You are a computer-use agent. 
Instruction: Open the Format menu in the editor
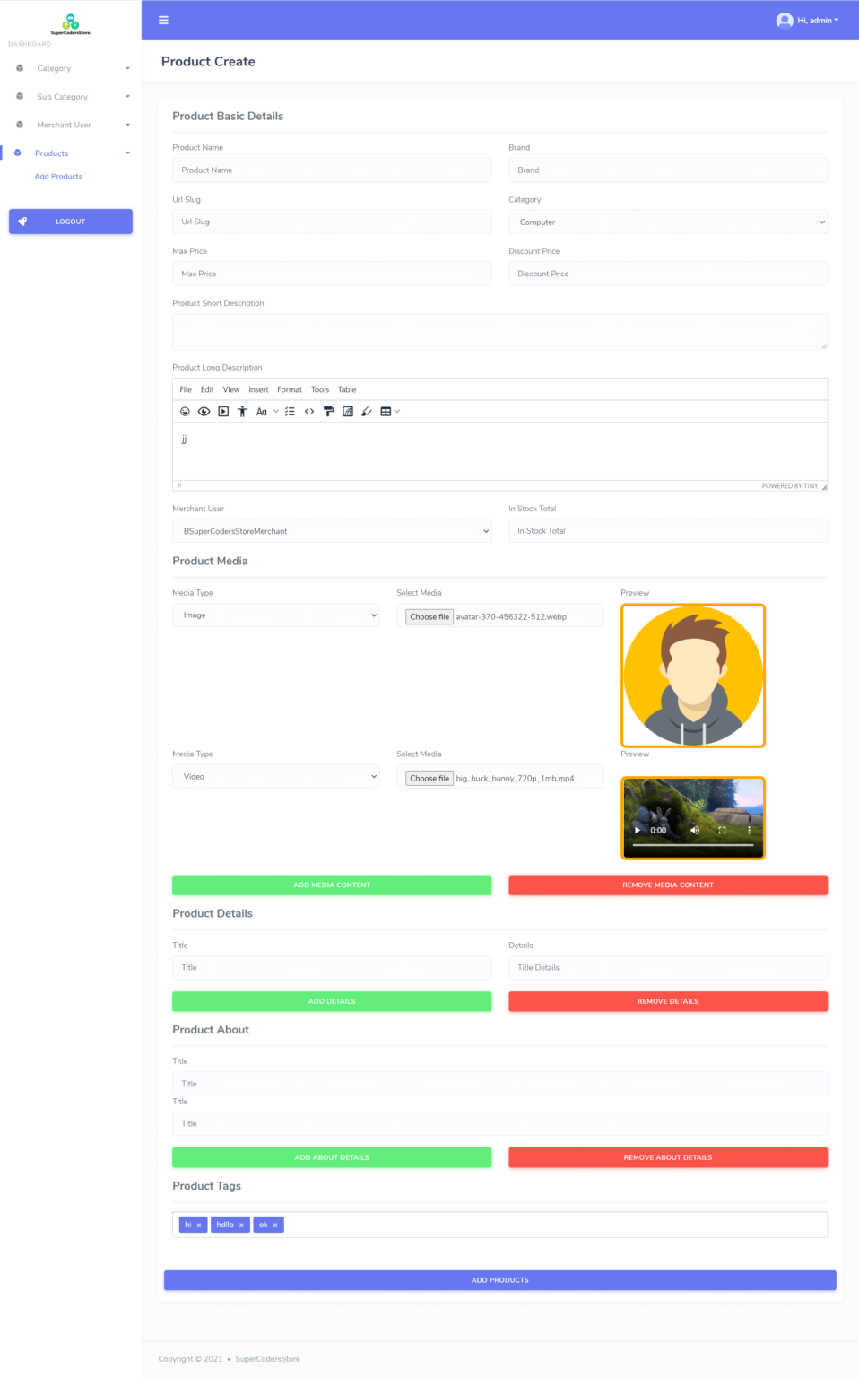[289, 389]
